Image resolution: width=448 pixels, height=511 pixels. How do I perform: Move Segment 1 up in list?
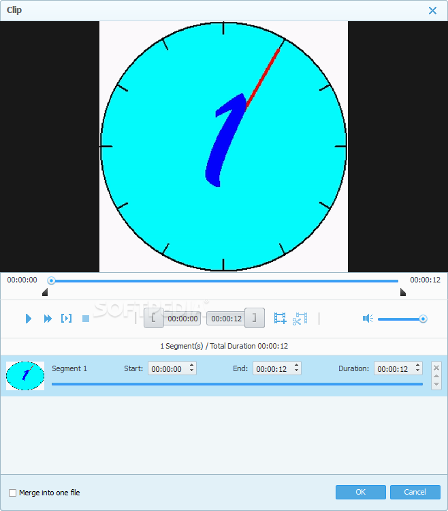click(436, 377)
